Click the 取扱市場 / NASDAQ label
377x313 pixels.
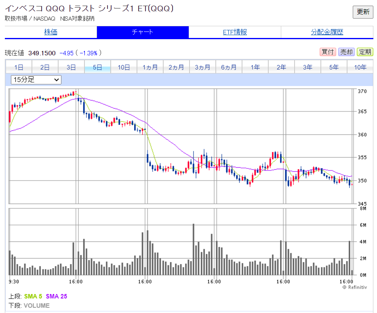pyautogui.click(x=30, y=19)
